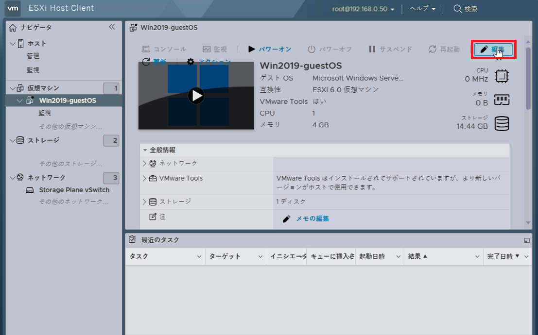Open the 完了日時 column dropdown arrow
This screenshot has width=538, height=335.
point(526,256)
